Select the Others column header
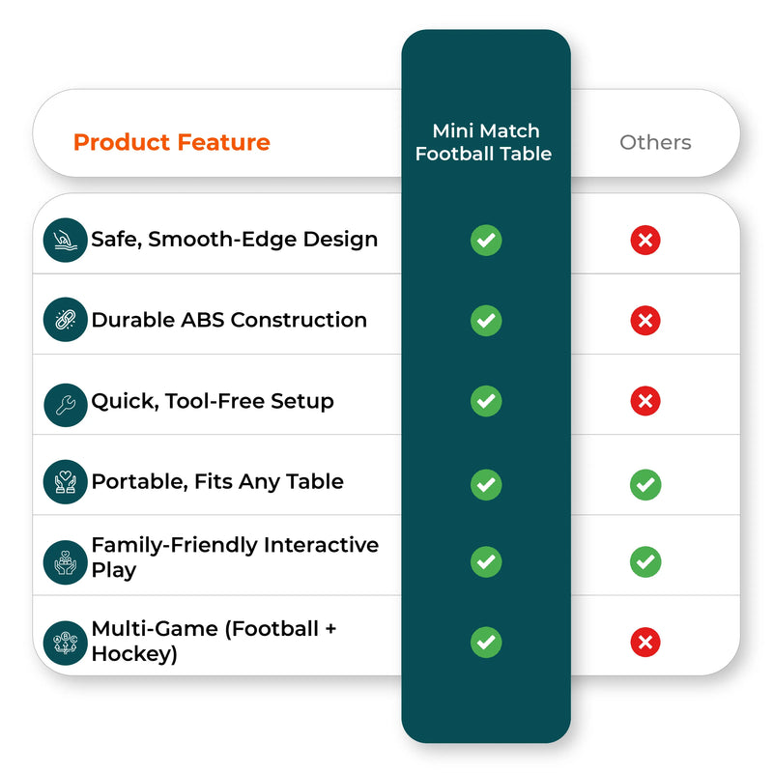 click(655, 142)
